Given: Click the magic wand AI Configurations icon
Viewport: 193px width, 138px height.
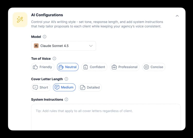Looking at the screenshot, I should pos(20,20).
